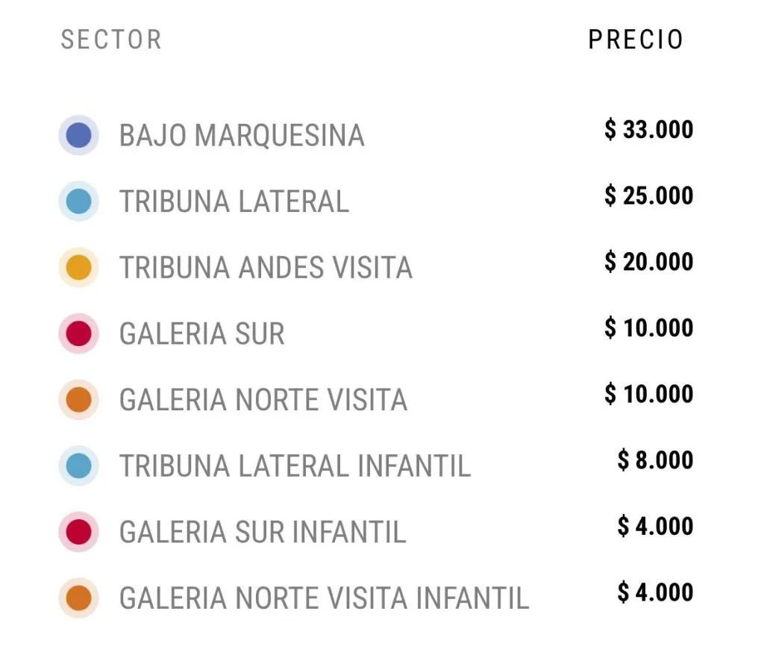Screen dimensions: 764x658
Task: Select the red Galeria Sur Infantil dot
Action: [78, 532]
